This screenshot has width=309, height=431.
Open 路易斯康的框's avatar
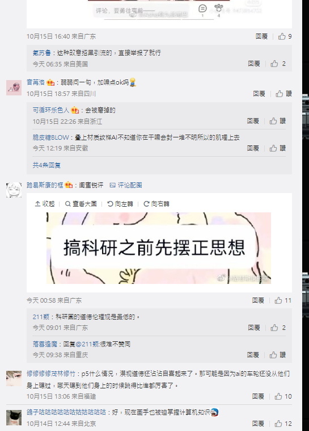tap(14, 190)
